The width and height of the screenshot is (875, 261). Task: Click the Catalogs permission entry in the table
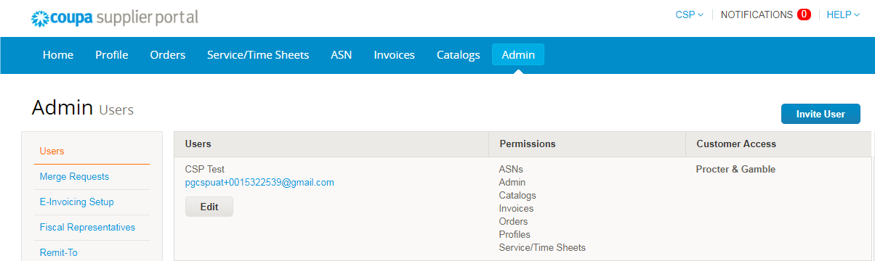click(517, 196)
